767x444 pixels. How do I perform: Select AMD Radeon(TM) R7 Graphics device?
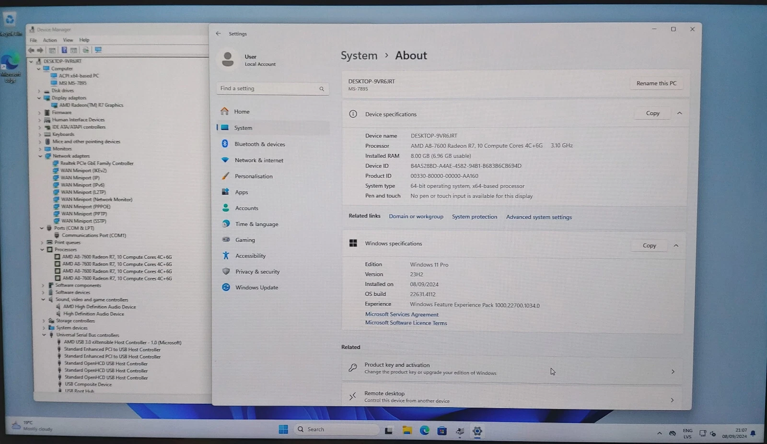tap(91, 105)
